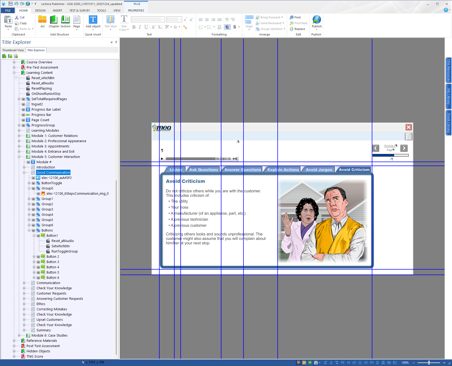
Task: Click the red close X on the page
Action: pyautogui.click(x=408, y=127)
